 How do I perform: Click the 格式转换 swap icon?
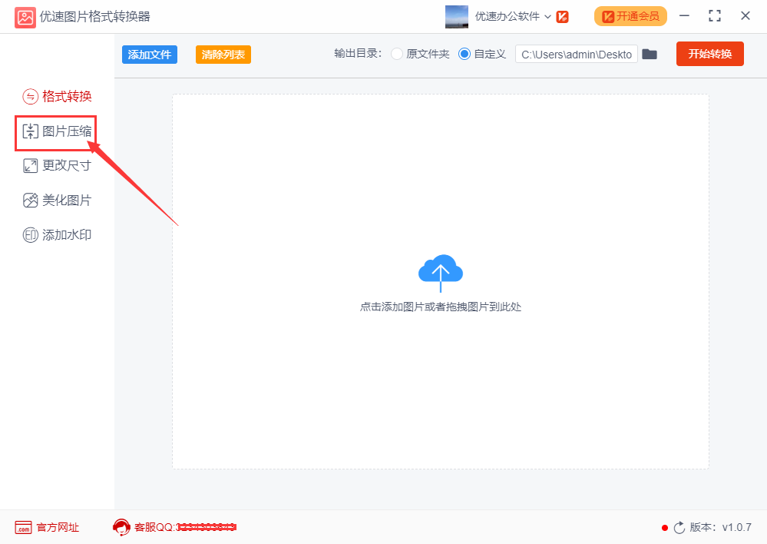click(31, 97)
